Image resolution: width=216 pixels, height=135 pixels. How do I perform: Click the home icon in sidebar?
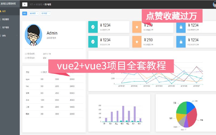(x=1, y=11)
